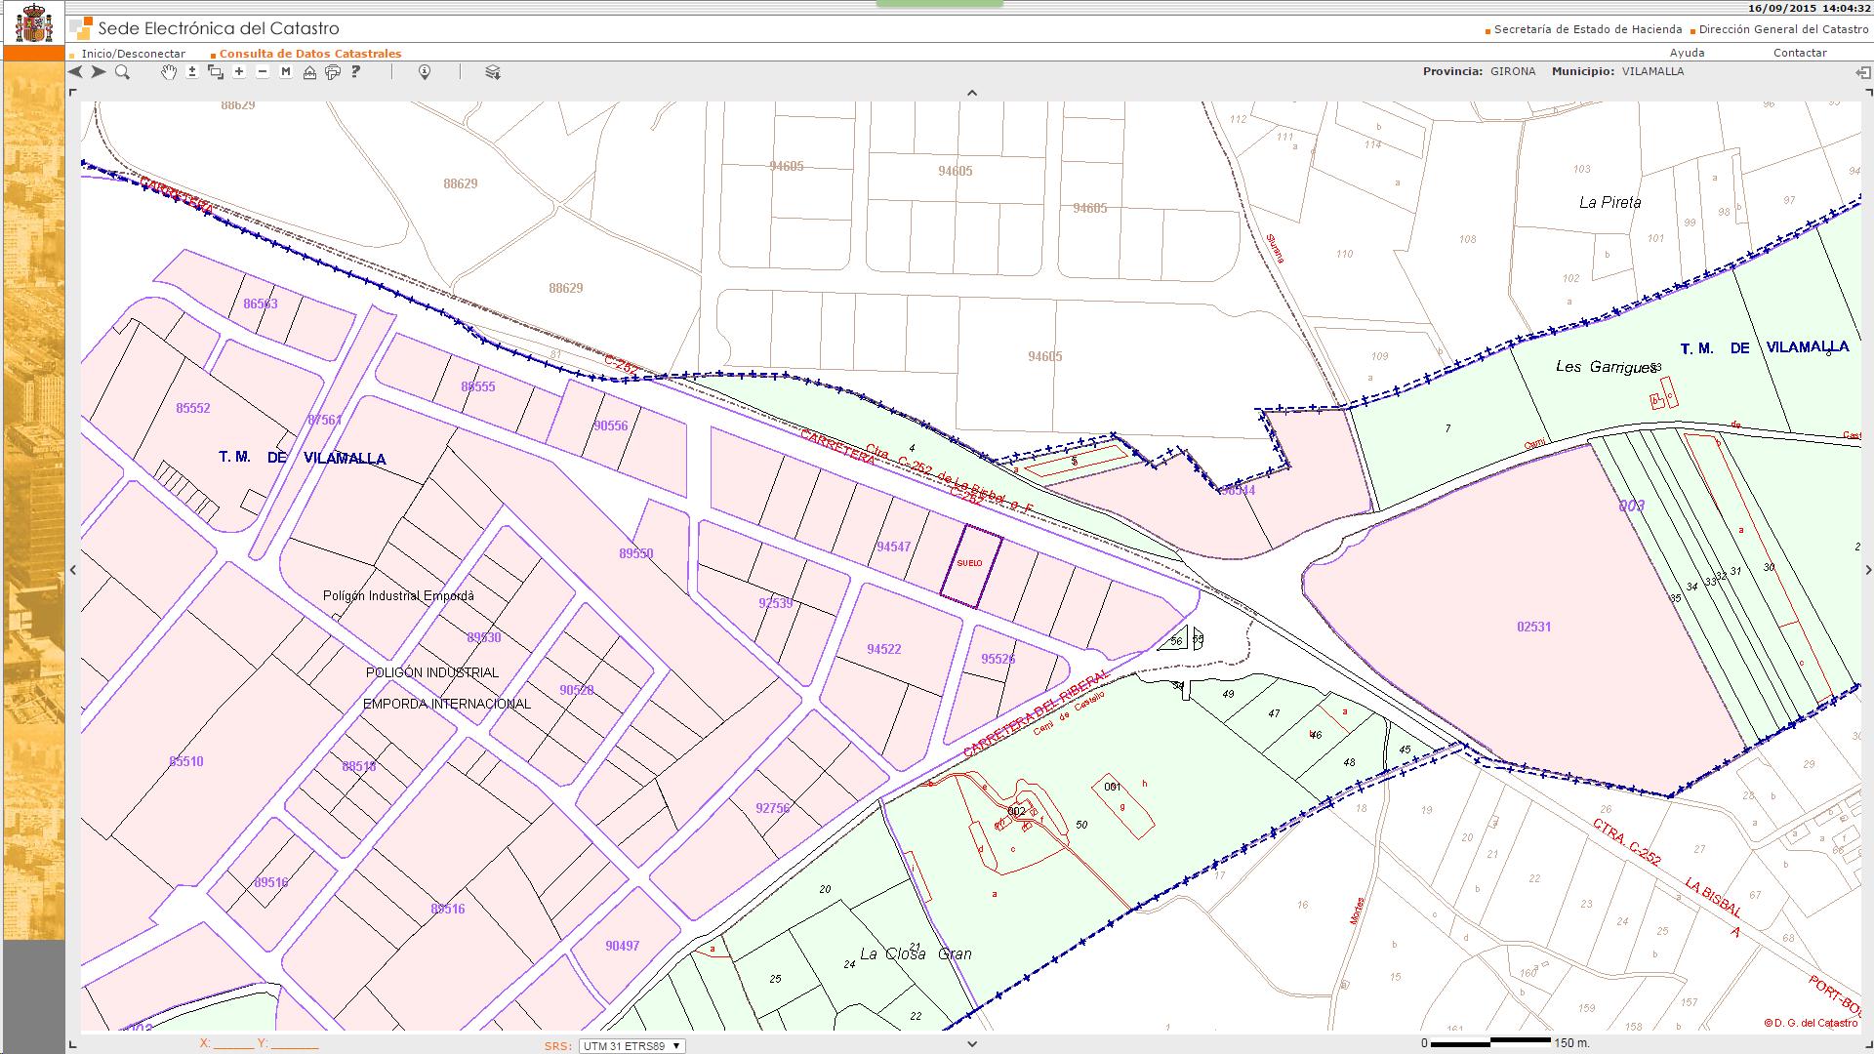Pan map east with right arrow
Image resolution: width=1874 pixels, height=1054 pixels.
1868,571
